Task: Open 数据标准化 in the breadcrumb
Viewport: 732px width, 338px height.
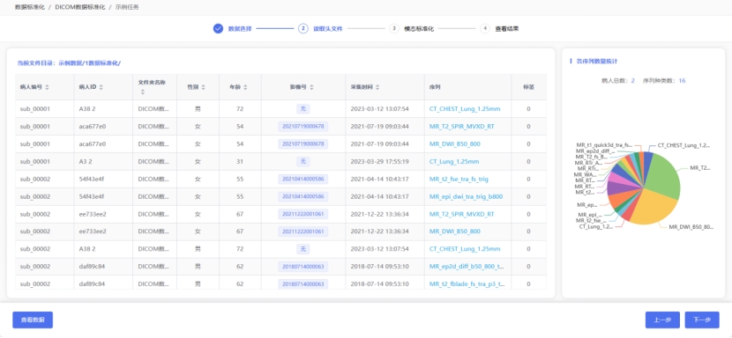Action: tap(30, 7)
